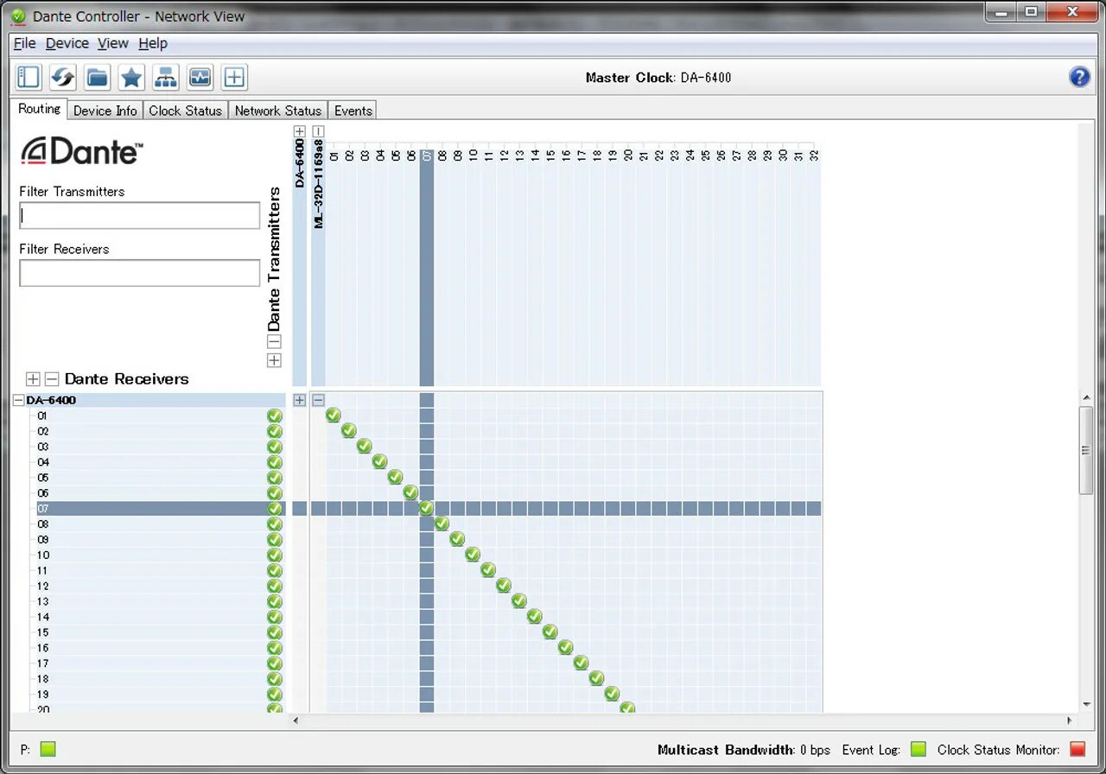Switch to the Clock Status tab

click(185, 111)
